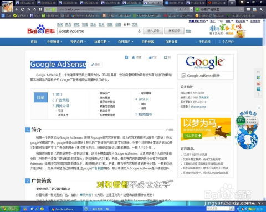Screen dimensions: 266x212
Task: Click the Google AdSense article title heading
Action: 58,65
